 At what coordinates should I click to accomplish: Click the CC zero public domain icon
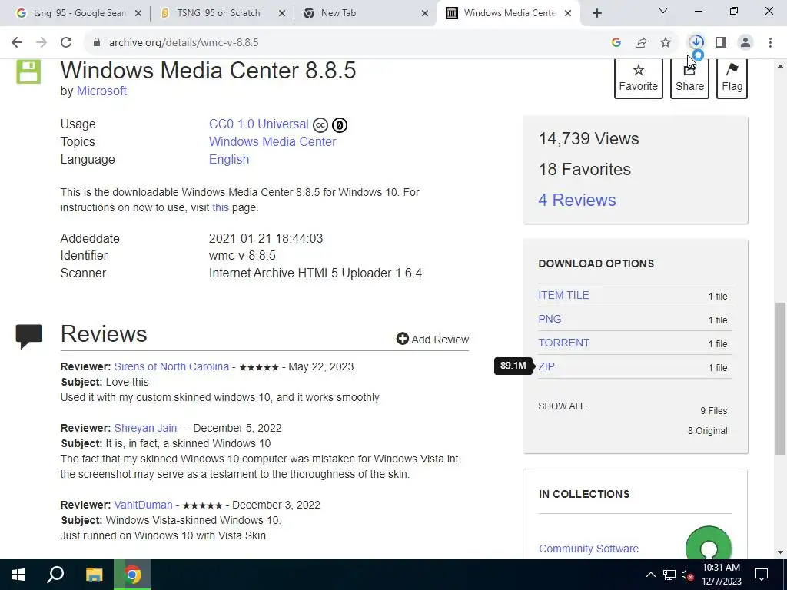[x=340, y=124]
